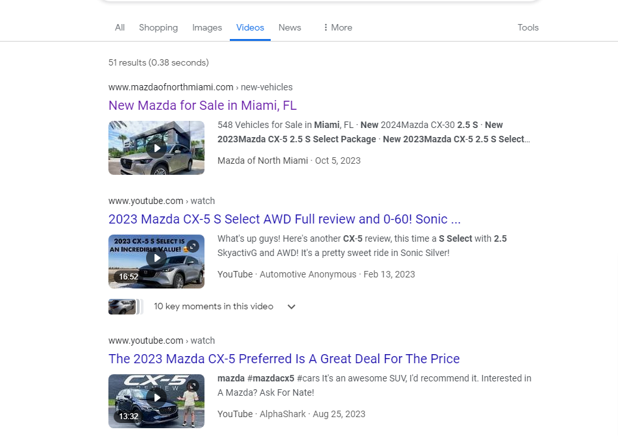Image resolution: width=618 pixels, height=436 pixels.
Task: Open 'New Mazda for Sale in Miami, FL' link
Action: (203, 105)
